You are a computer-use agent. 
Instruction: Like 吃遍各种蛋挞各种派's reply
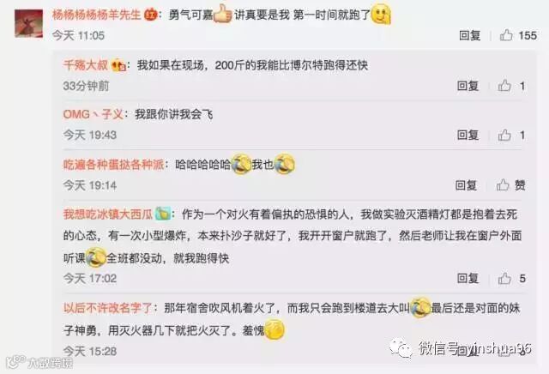504,185
